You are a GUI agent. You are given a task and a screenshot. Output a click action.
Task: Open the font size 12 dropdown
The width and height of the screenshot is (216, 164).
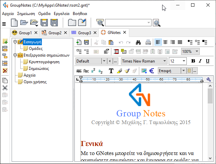point(184,61)
